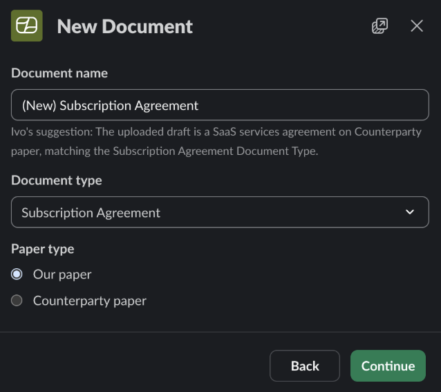Select the Counterparty paper radio option
Viewport: 441px width, 392px height.
point(17,300)
